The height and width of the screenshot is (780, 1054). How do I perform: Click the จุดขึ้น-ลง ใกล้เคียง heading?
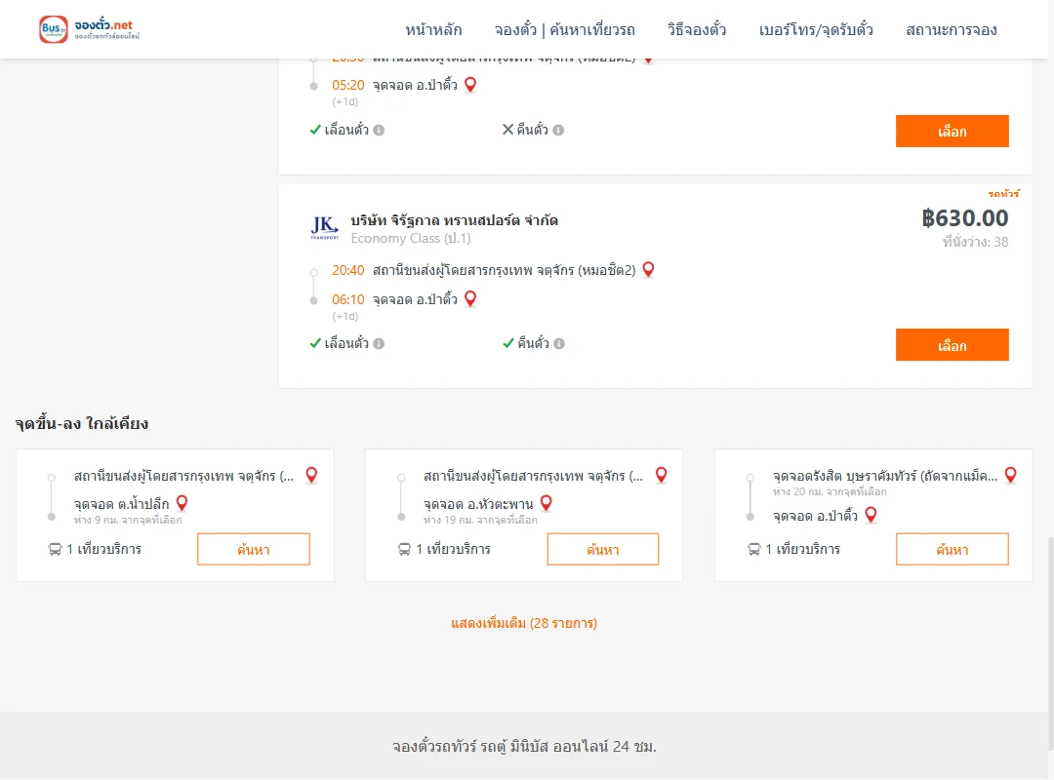pos(82,423)
